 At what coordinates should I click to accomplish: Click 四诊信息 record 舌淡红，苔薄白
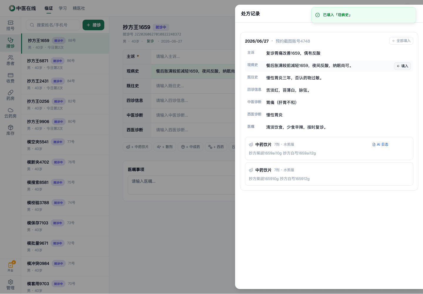pos(288,90)
